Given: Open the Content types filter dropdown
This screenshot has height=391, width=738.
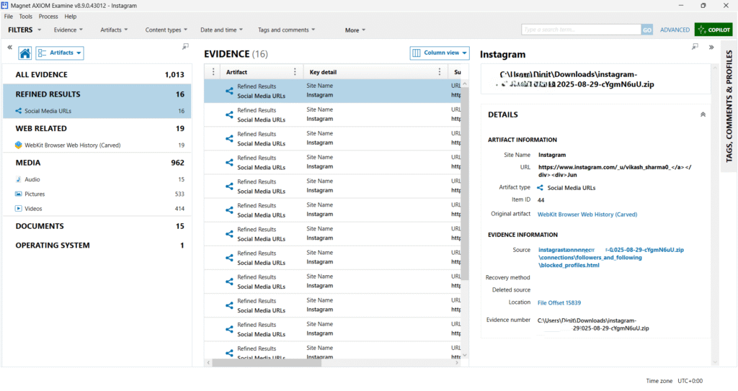Looking at the screenshot, I should pyautogui.click(x=166, y=30).
